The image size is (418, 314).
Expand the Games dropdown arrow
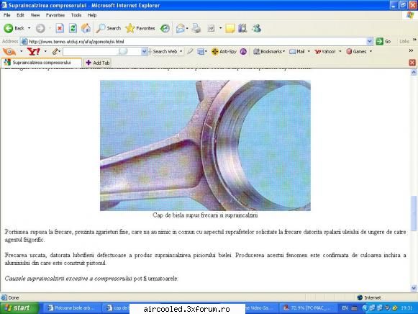click(371, 51)
